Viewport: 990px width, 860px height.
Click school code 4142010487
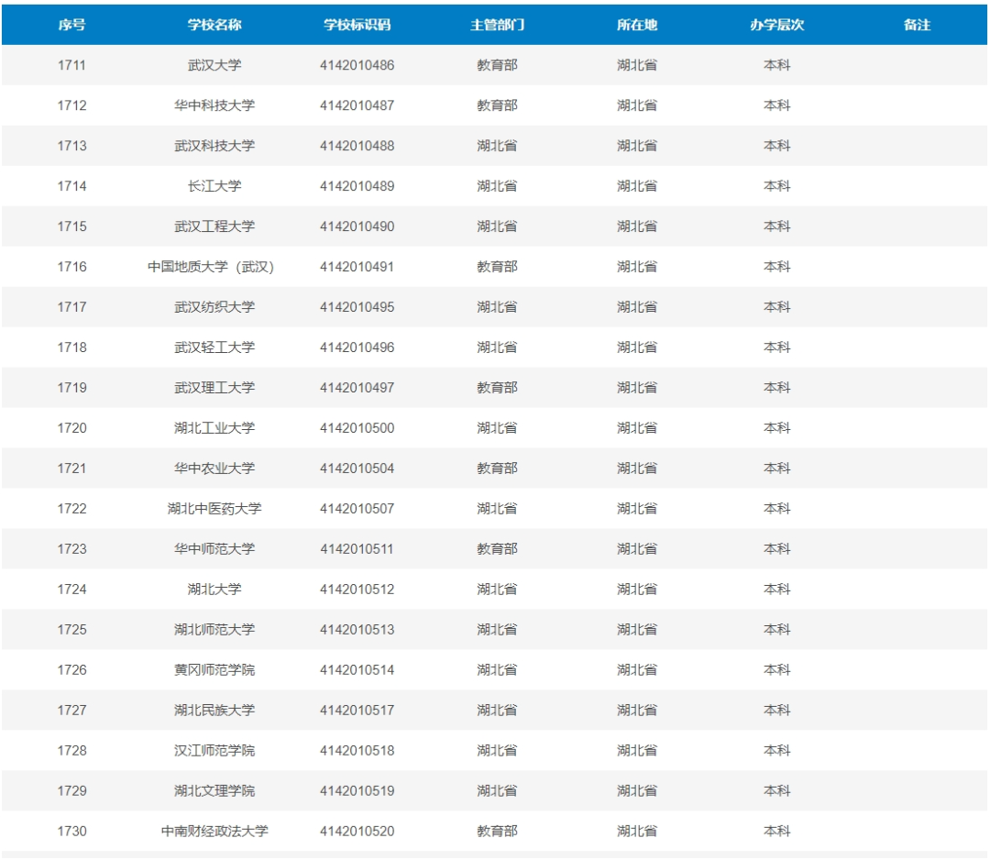(x=357, y=105)
